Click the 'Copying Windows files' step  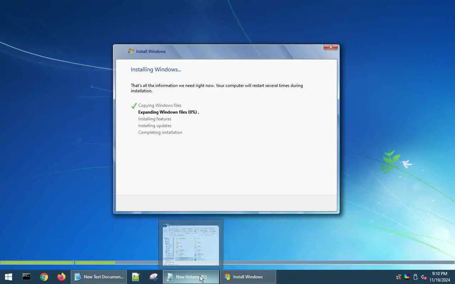[160, 105]
